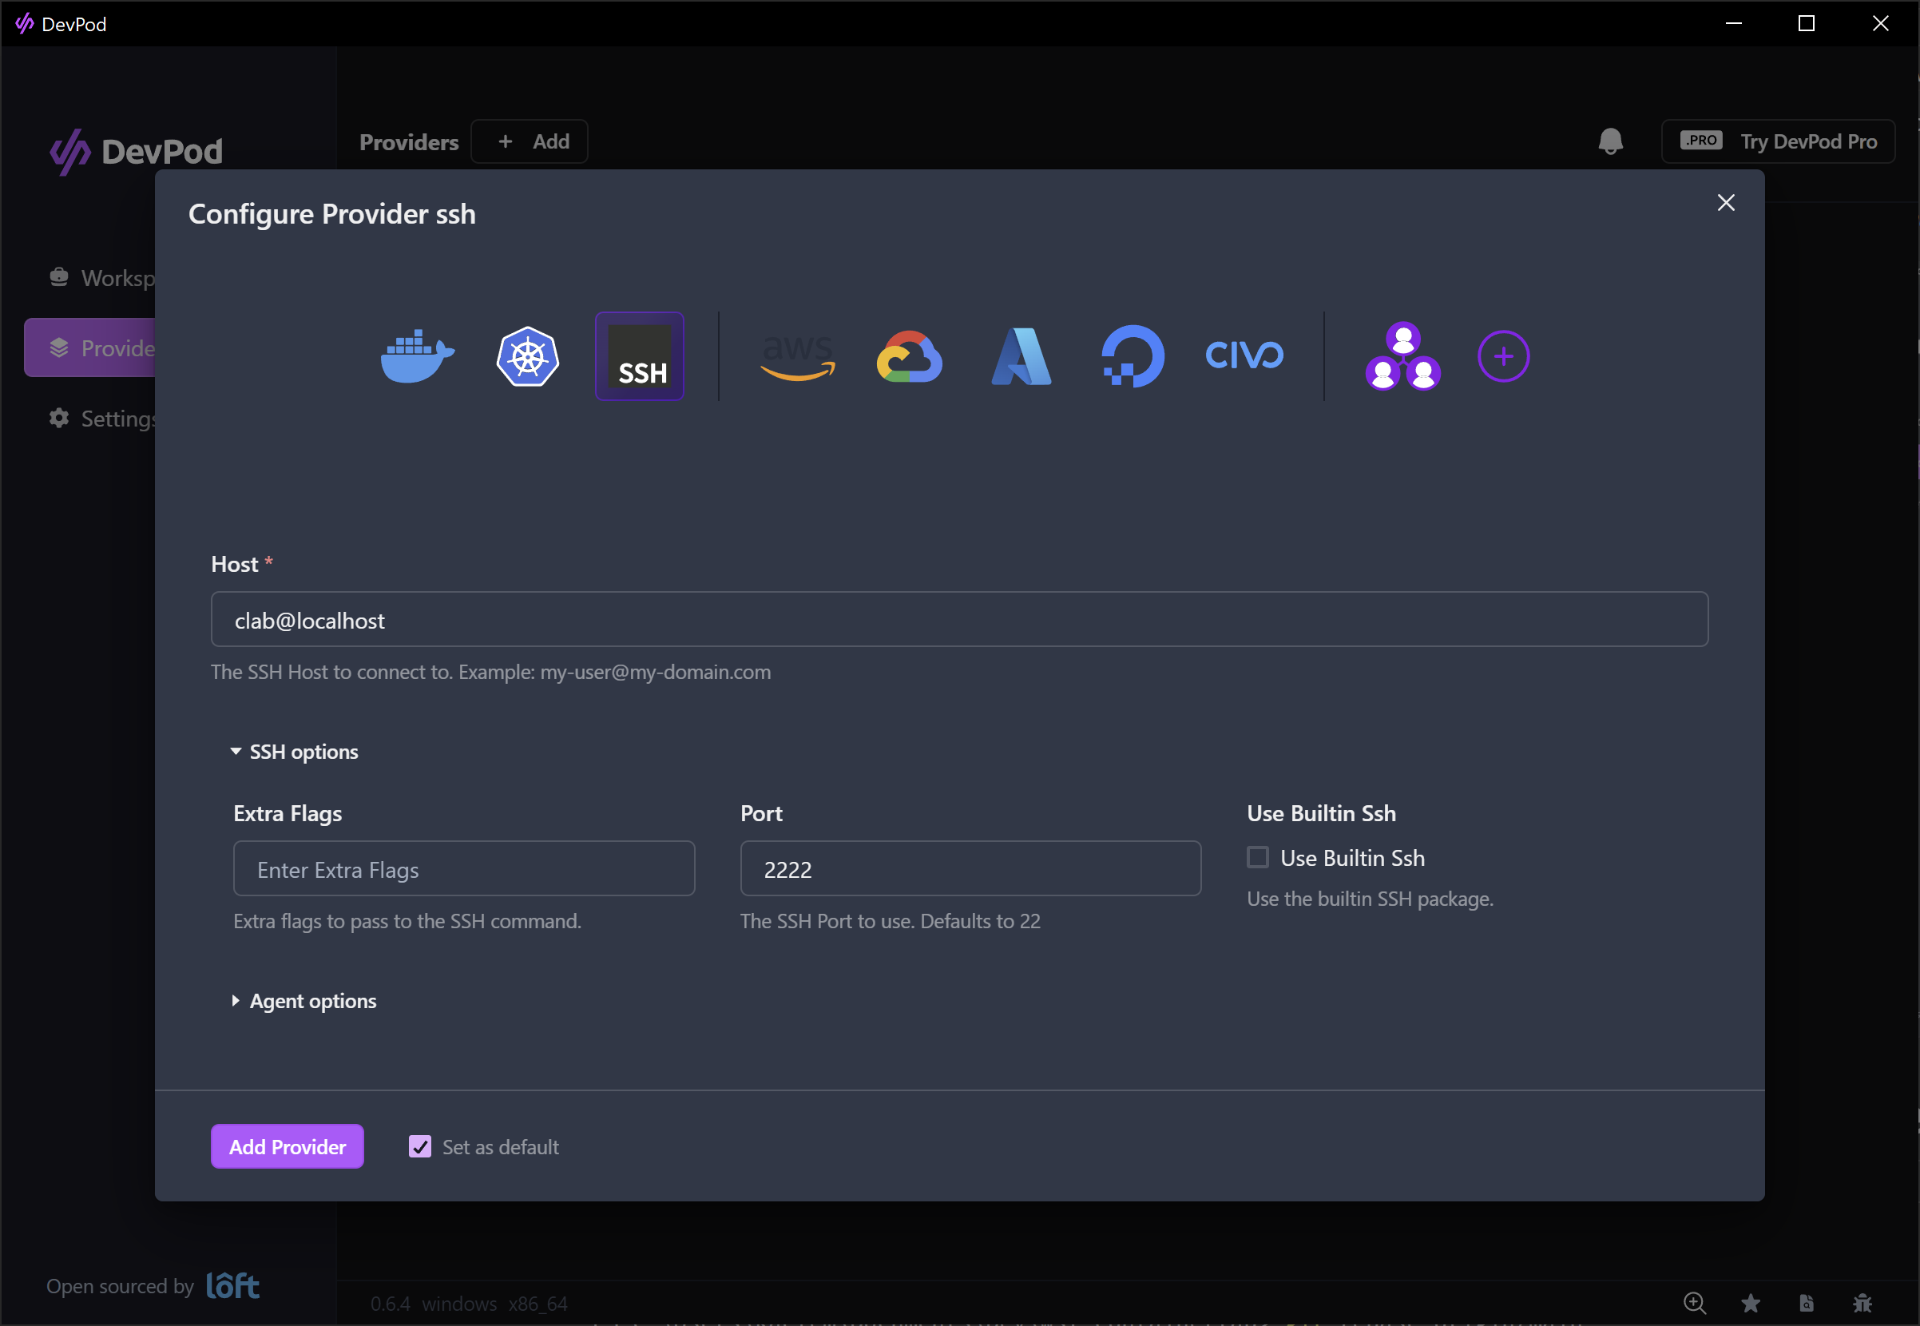Close the Configure Provider dialog

pos(1726,203)
